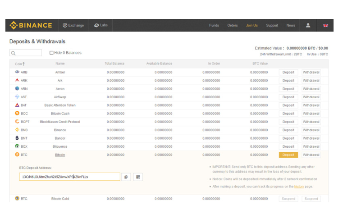Open the Funds menu

pyautogui.click(x=214, y=25)
